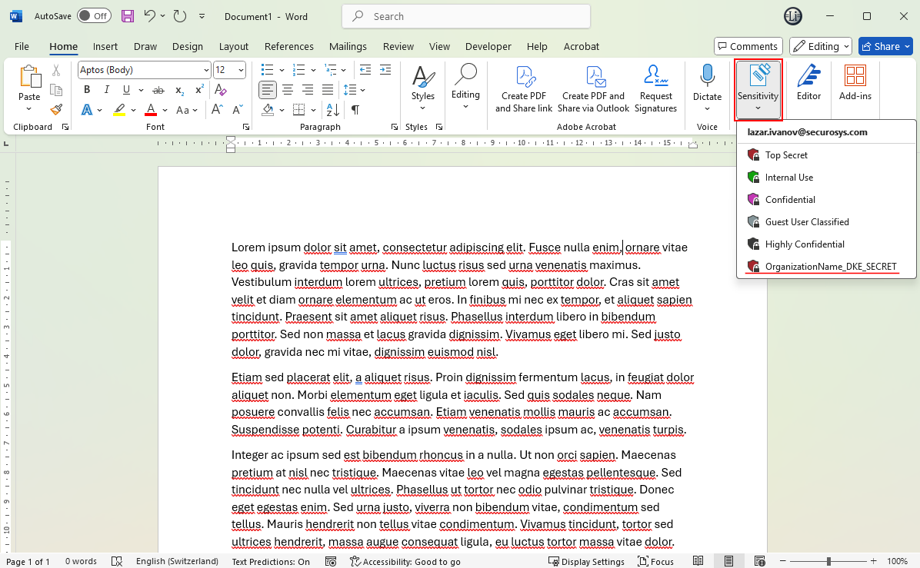The height and width of the screenshot is (568, 920).
Task: Click the Comments button
Action: pos(748,46)
